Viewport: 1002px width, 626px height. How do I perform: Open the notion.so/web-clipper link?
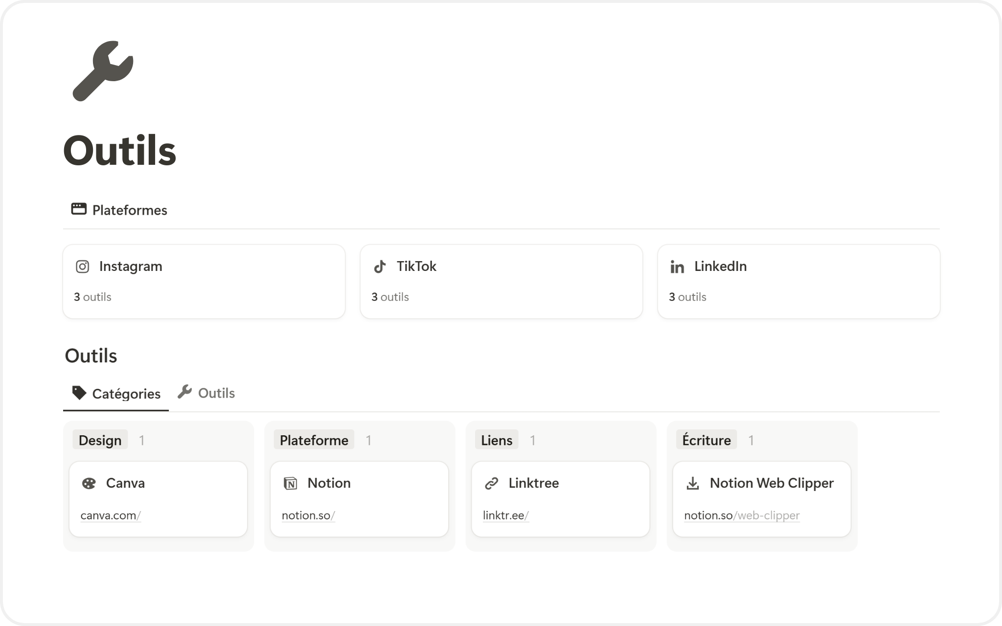point(742,515)
